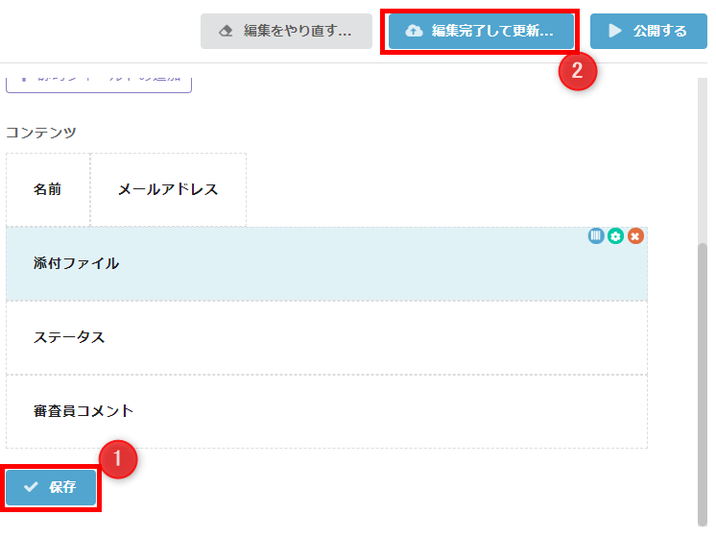The height and width of the screenshot is (539, 716).
Task: Click the eraser icon in the toolbar
Action: (226, 31)
